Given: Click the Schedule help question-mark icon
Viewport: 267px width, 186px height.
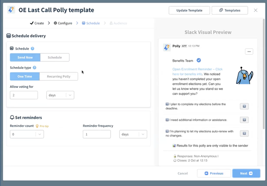Looking at the screenshot, I should pyautogui.click(x=32, y=48).
